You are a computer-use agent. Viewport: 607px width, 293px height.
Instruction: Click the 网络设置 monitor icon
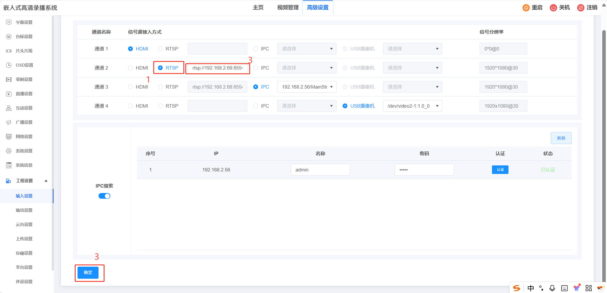pos(9,137)
